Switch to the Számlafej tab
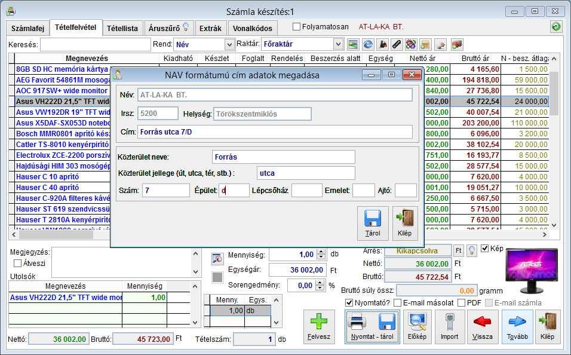 coord(27,29)
